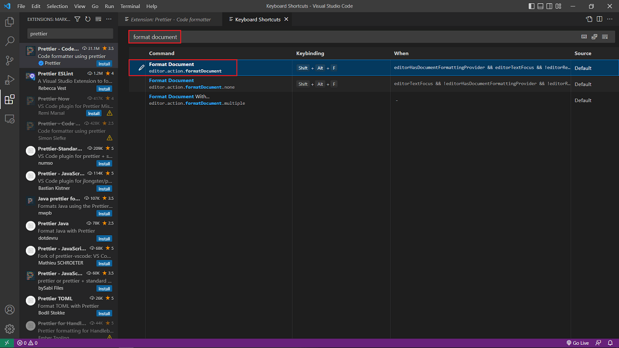Toggle primary side bar layout icon

point(531,6)
